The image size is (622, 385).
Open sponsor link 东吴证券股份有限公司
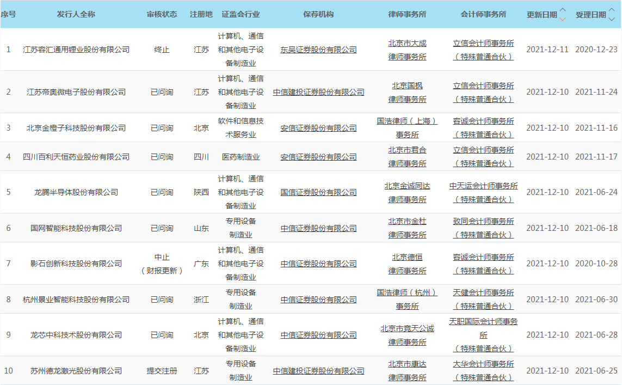tap(318, 50)
